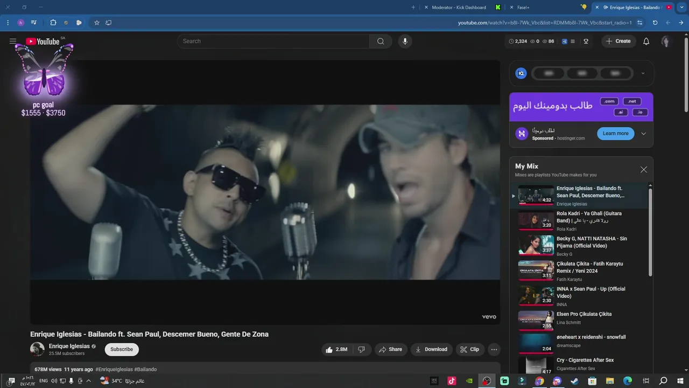Click the video player to pause
This screenshot has height=388, width=689.
coord(265,192)
